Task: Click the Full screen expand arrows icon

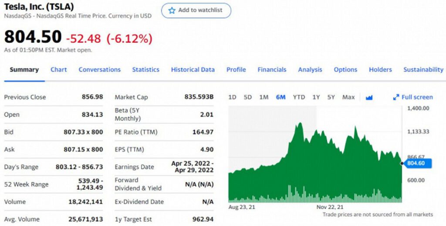Action: click(x=396, y=98)
